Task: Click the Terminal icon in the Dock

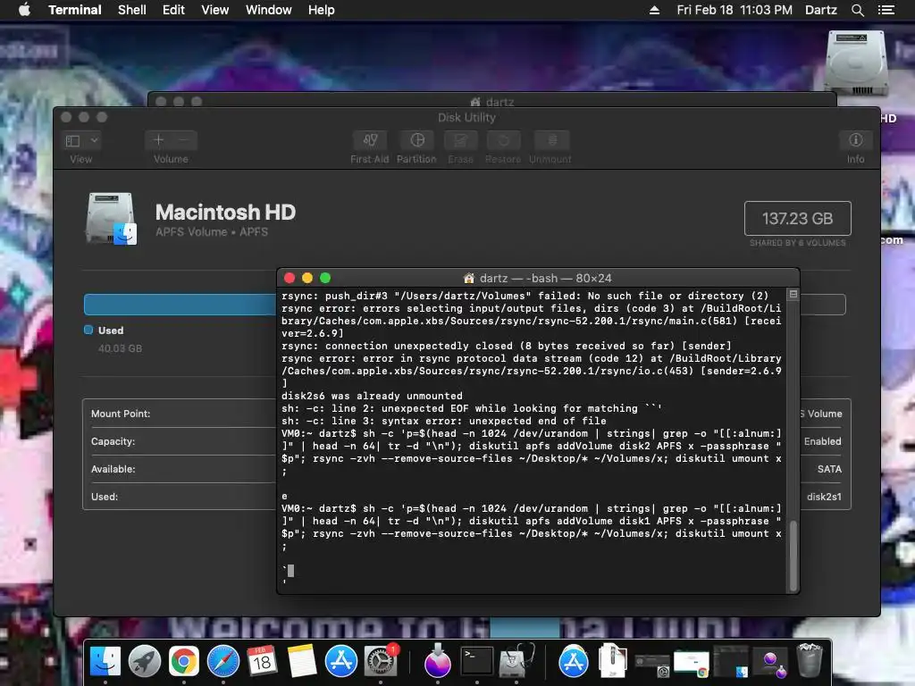Action: (x=477, y=662)
